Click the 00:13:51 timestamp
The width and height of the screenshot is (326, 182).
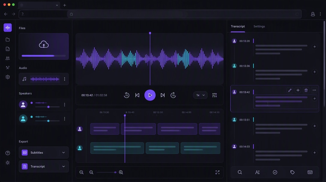click(244, 120)
